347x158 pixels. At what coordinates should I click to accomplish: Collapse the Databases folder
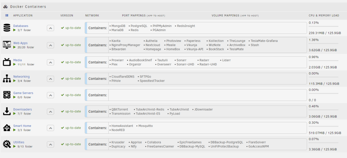pos(50,28)
